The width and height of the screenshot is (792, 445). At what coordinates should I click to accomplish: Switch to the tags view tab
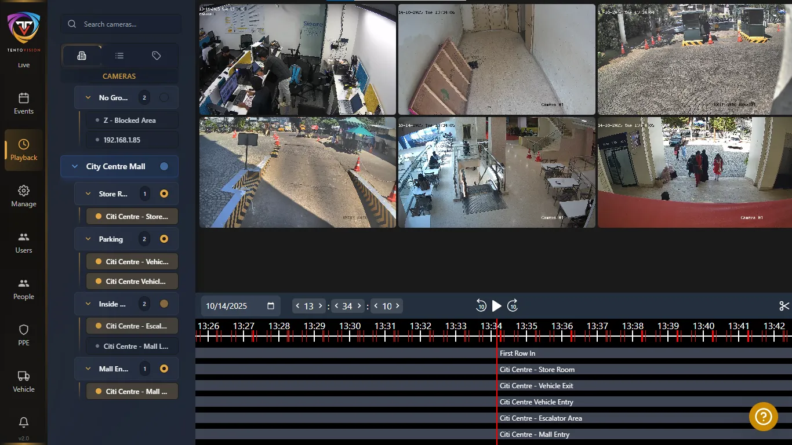155,55
